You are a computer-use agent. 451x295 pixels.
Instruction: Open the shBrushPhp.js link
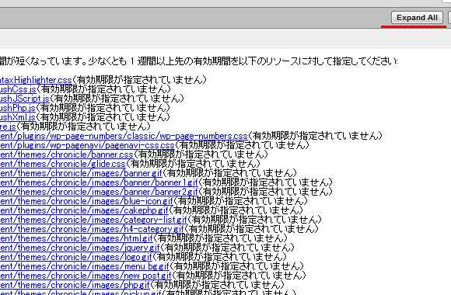[x=18, y=108]
